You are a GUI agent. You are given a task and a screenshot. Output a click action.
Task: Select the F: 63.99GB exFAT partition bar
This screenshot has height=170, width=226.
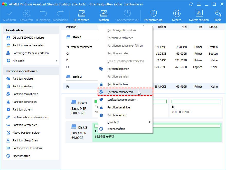coord(157,132)
